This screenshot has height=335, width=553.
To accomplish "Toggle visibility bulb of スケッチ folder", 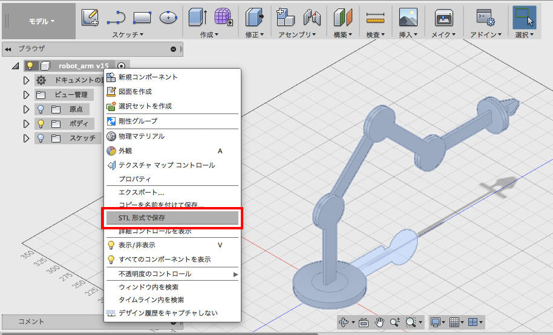I will tap(41, 138).
